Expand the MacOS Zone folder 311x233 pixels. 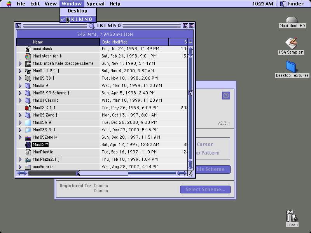[x=20, y=115]
